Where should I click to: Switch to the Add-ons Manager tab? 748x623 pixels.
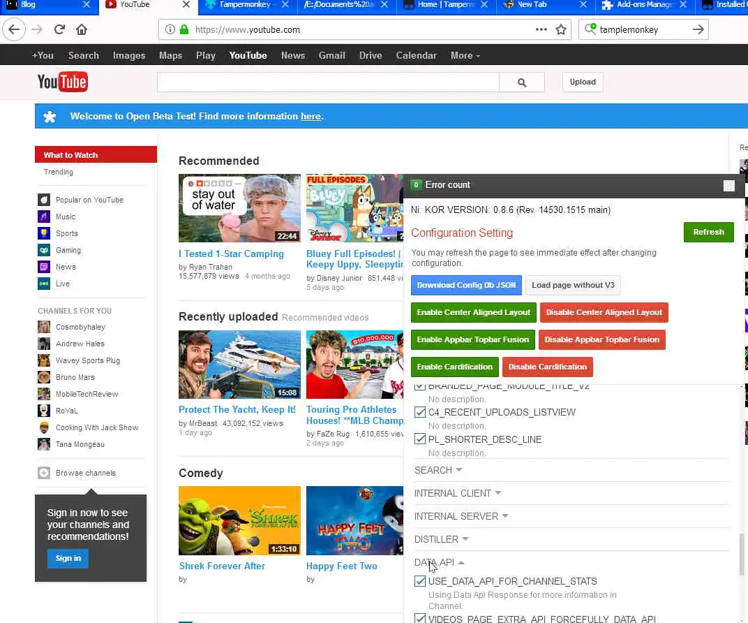point(644,5)
